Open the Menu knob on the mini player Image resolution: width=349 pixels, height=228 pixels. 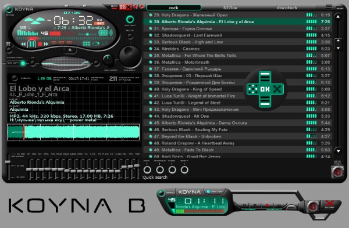point(161,193)
